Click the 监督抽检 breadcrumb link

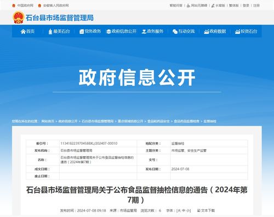[210, 121]
